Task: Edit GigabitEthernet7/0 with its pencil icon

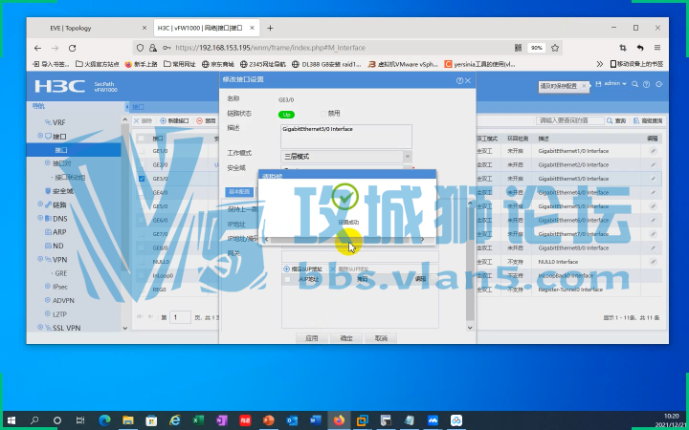Action: tap(653, 234)
